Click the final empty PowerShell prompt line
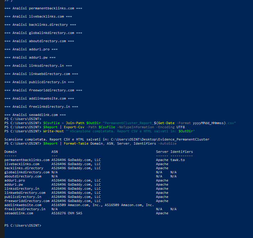 23,225
